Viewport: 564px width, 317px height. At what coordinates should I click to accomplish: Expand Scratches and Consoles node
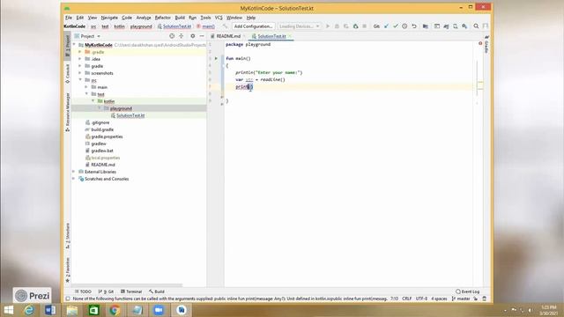tap(74, 179)
